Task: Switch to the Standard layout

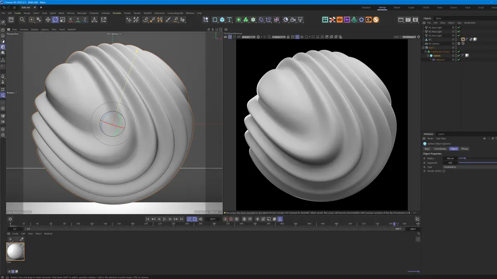Action: (x=366, y=7)
